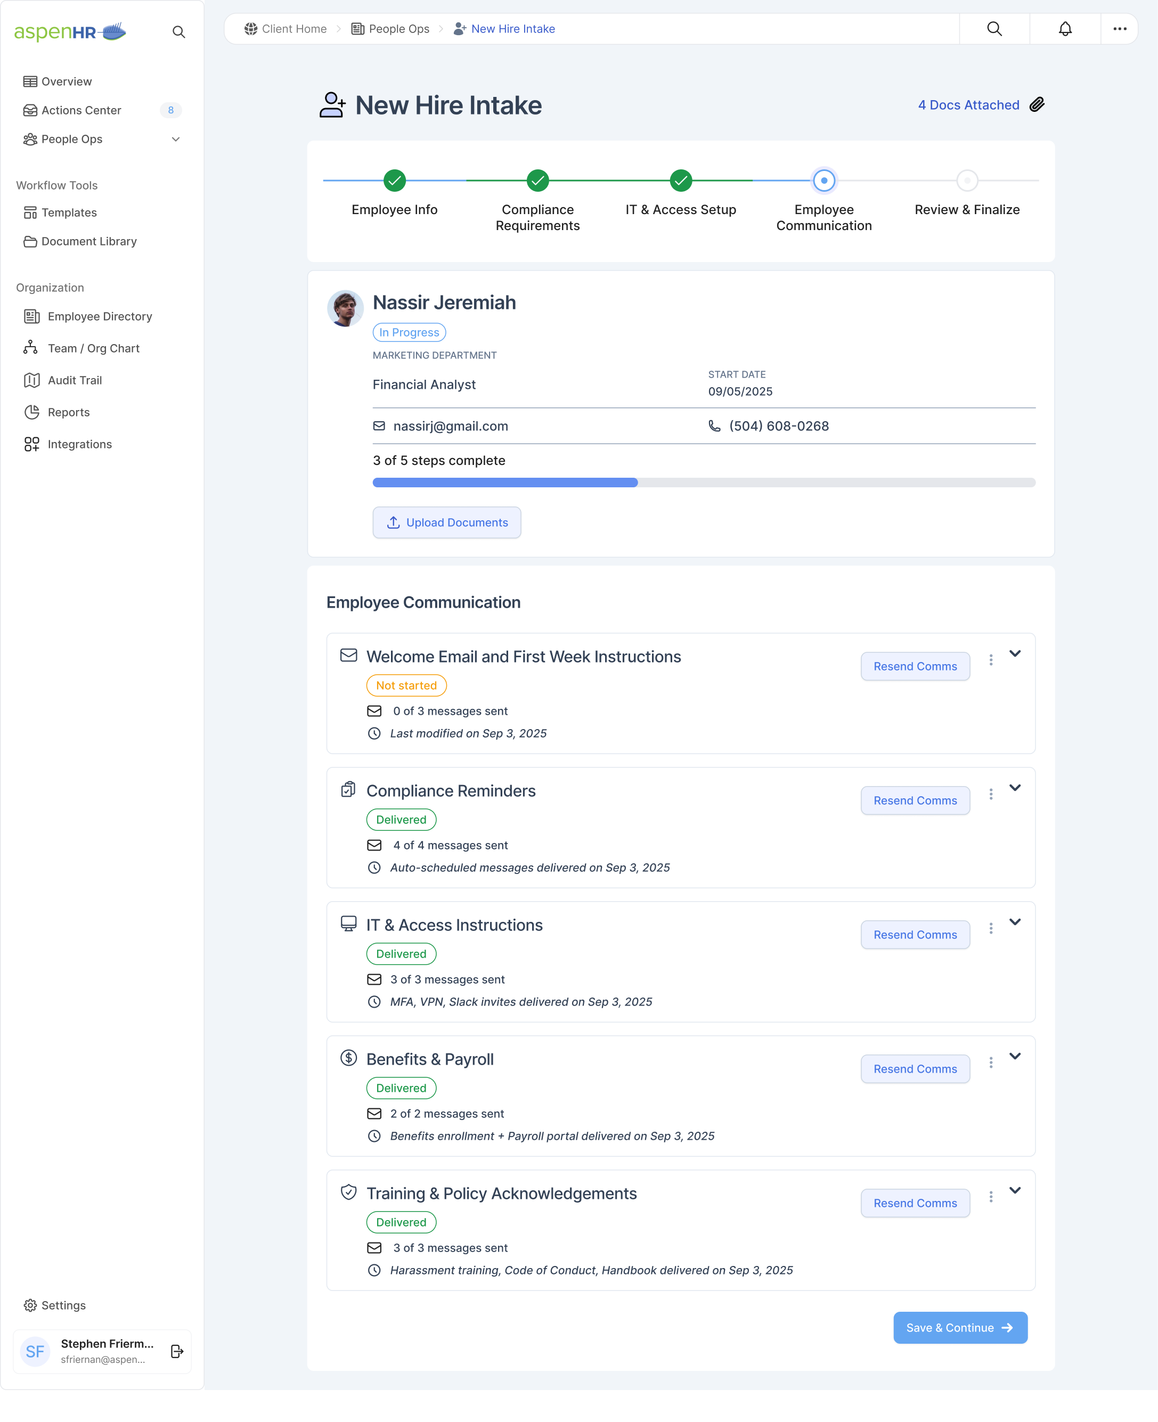This screenshot has width=1158, height=1422.
Task: Expand the Welcome Email card chevron
Action: pos(1015,653)
